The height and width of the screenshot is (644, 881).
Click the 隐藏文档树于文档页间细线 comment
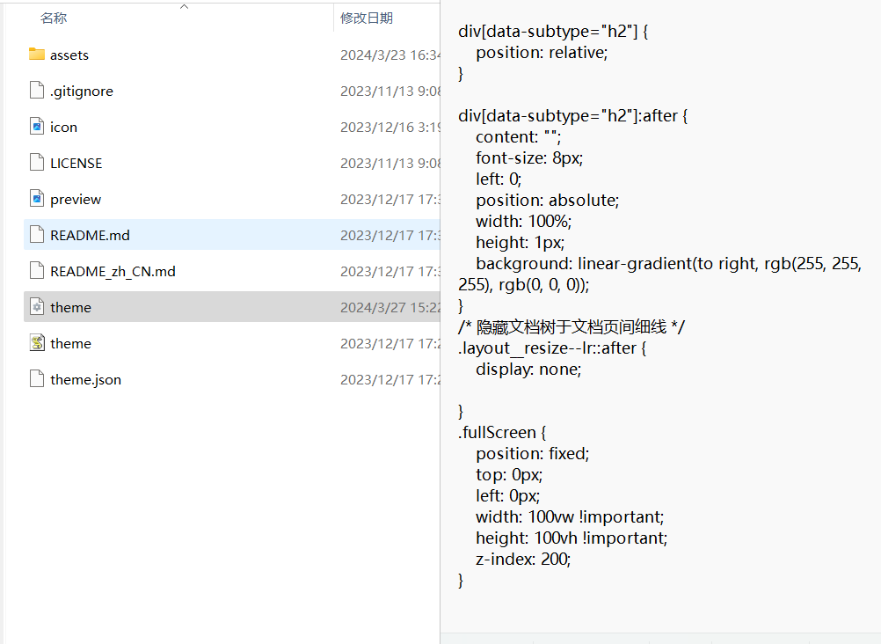pos(572,326)
